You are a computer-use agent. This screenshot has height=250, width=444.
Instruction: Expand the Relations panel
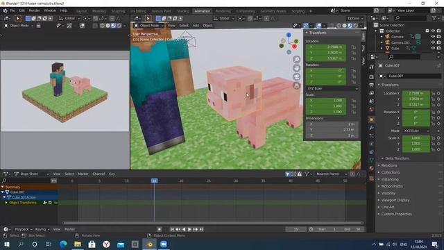[388, 165]
